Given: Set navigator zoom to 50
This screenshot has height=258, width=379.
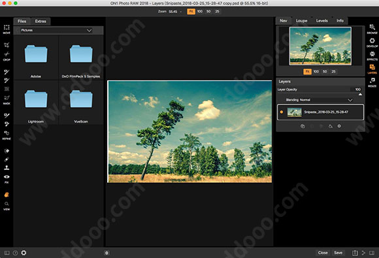Looking at the screenshot, I should [x=325, y=71].
